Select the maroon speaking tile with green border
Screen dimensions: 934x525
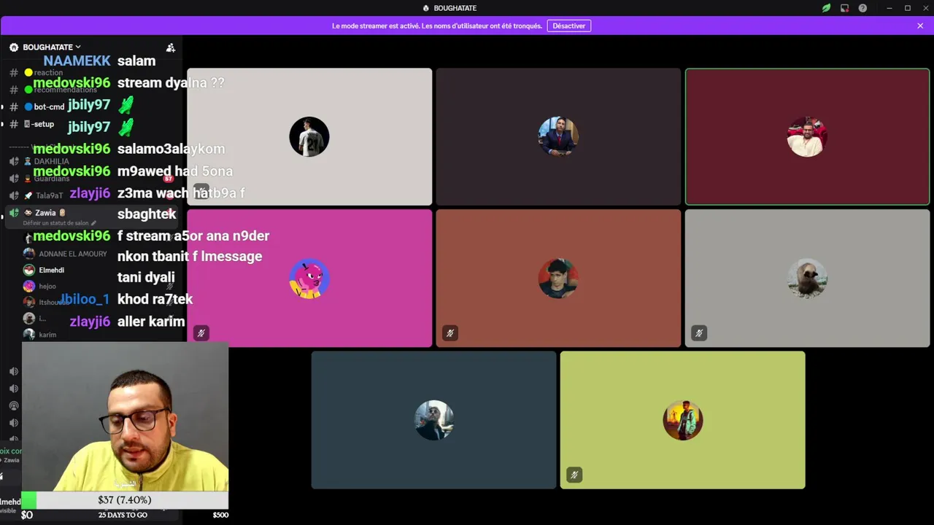807,137
